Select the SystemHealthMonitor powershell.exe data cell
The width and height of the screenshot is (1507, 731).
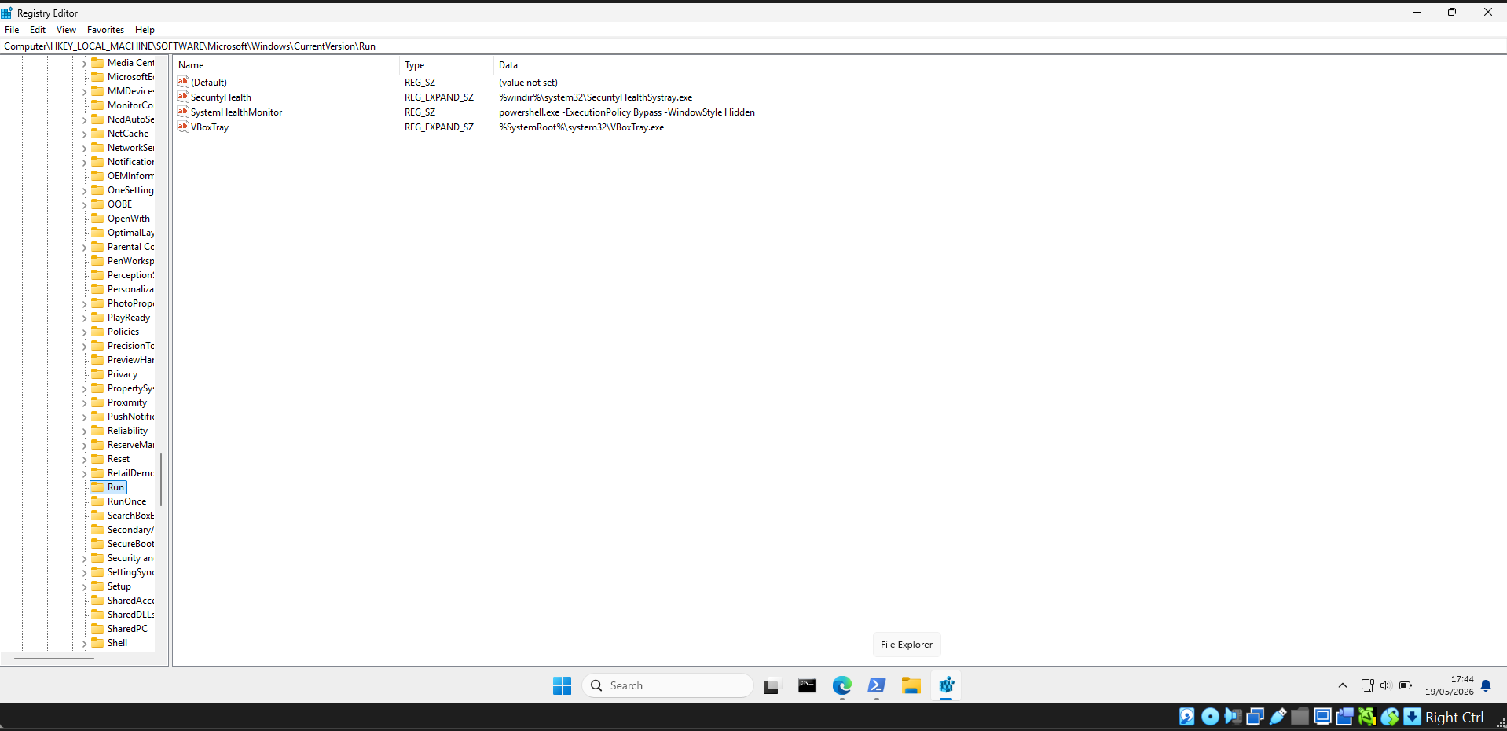pyautogui.click(x=627, y=112)
